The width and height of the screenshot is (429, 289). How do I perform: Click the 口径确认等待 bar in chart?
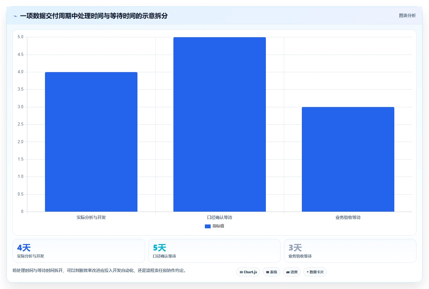point(220,124)
